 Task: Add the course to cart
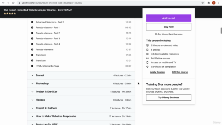pyautogui.click(x=169, y=18)
